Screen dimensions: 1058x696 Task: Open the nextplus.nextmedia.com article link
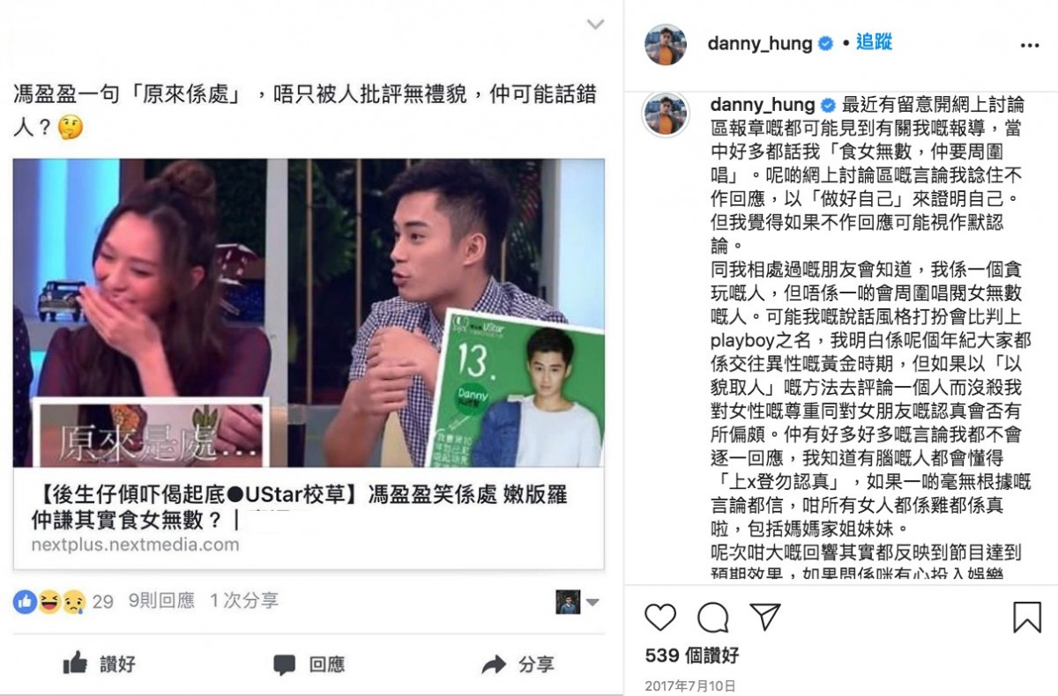[135, 544]
